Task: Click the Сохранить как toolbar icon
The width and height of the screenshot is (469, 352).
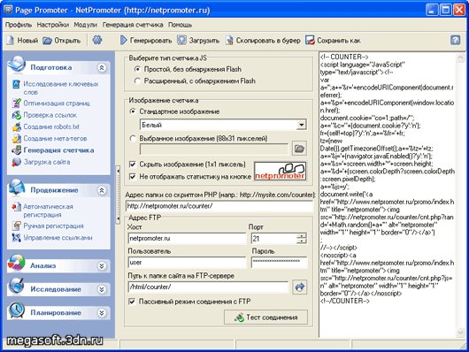Action: [x=310, y=41]
